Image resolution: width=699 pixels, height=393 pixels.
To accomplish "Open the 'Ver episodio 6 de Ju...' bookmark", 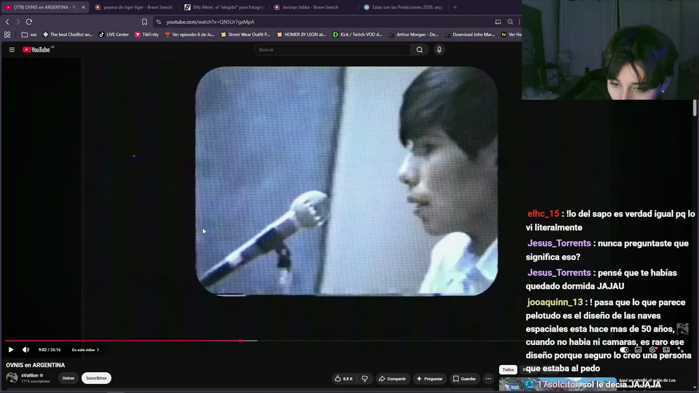I will click(x=189, y=34).
